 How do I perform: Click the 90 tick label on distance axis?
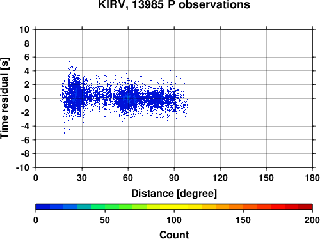174,178
